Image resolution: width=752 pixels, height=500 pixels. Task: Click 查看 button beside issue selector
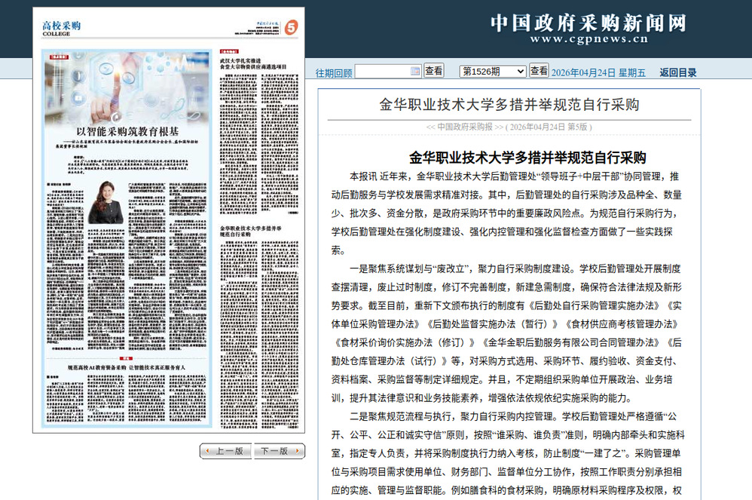pos(539,71)
